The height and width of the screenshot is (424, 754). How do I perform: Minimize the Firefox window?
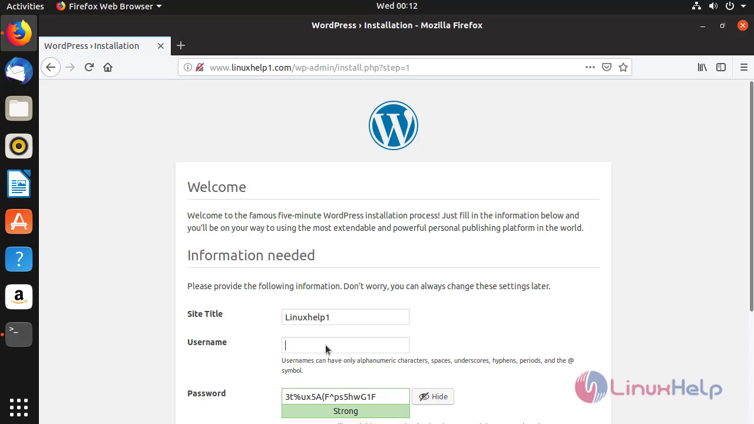[x=703, y=25]
